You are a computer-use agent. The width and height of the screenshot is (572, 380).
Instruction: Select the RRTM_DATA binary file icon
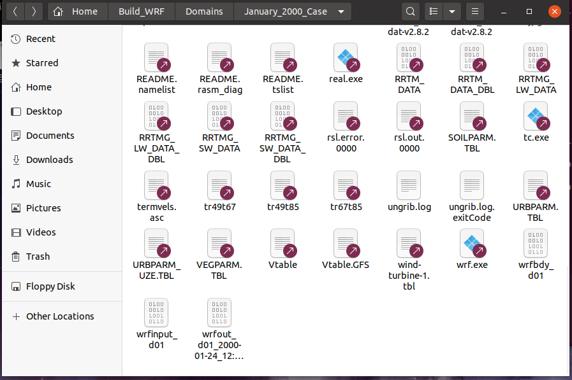click(x=409, y=57)
